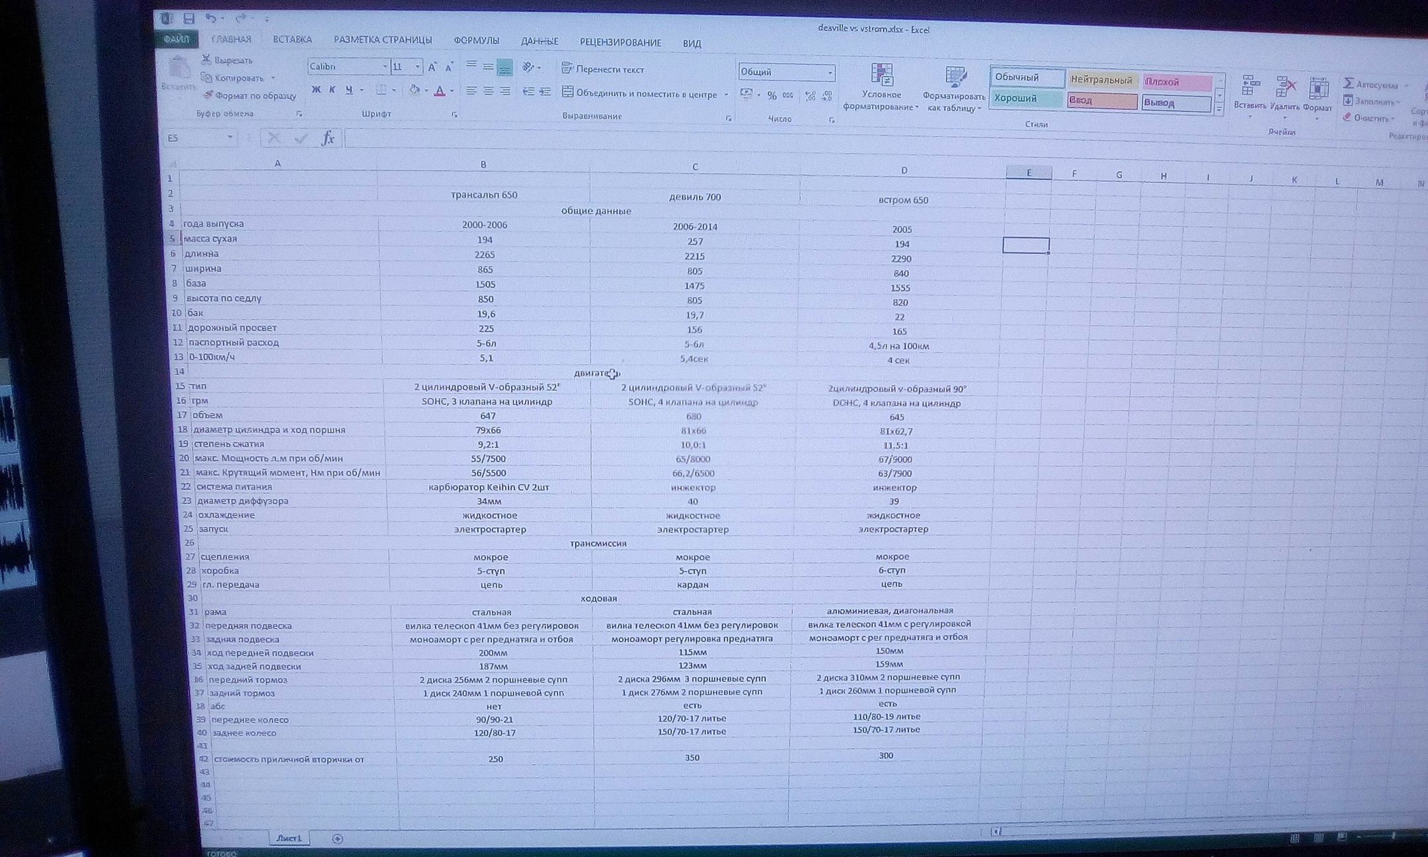
Task: Open the font color arrow dropdown
Action: pyautogui.click(x=452, y=91)
